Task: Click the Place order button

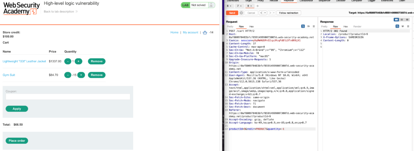Action: (x=17, y=141)
